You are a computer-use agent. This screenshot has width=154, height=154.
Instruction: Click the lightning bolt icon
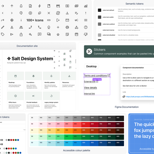[x=39, y=6]
